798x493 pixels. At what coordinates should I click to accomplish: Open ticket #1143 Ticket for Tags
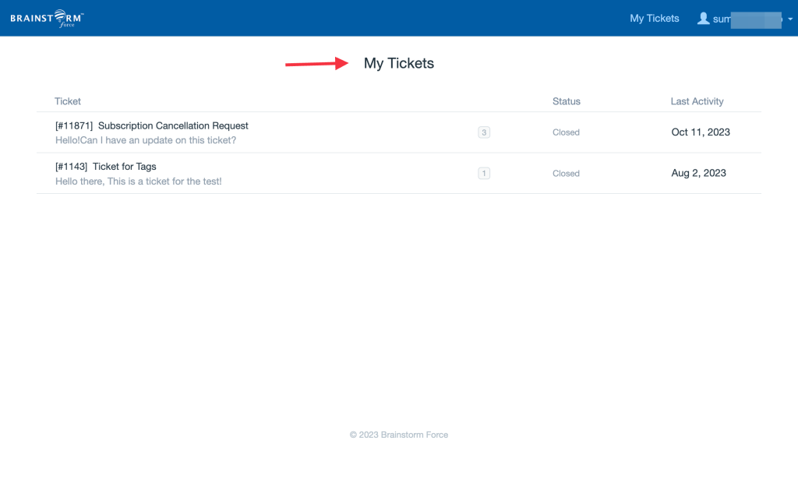105,167
